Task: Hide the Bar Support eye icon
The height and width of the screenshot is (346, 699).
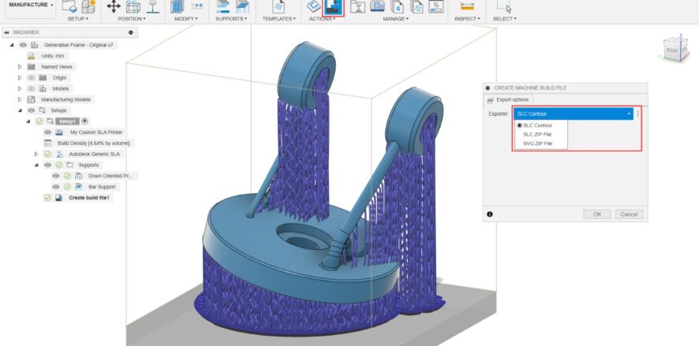Action: pyautogui.click(x=56, y=187)
